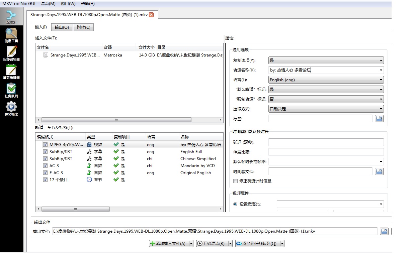Select the 设置宽高比 radio button

pyautogui.click(x=235, y=204)
